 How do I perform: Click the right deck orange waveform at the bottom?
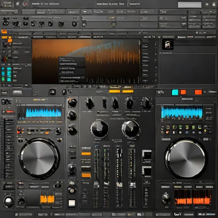click(193, 197)
